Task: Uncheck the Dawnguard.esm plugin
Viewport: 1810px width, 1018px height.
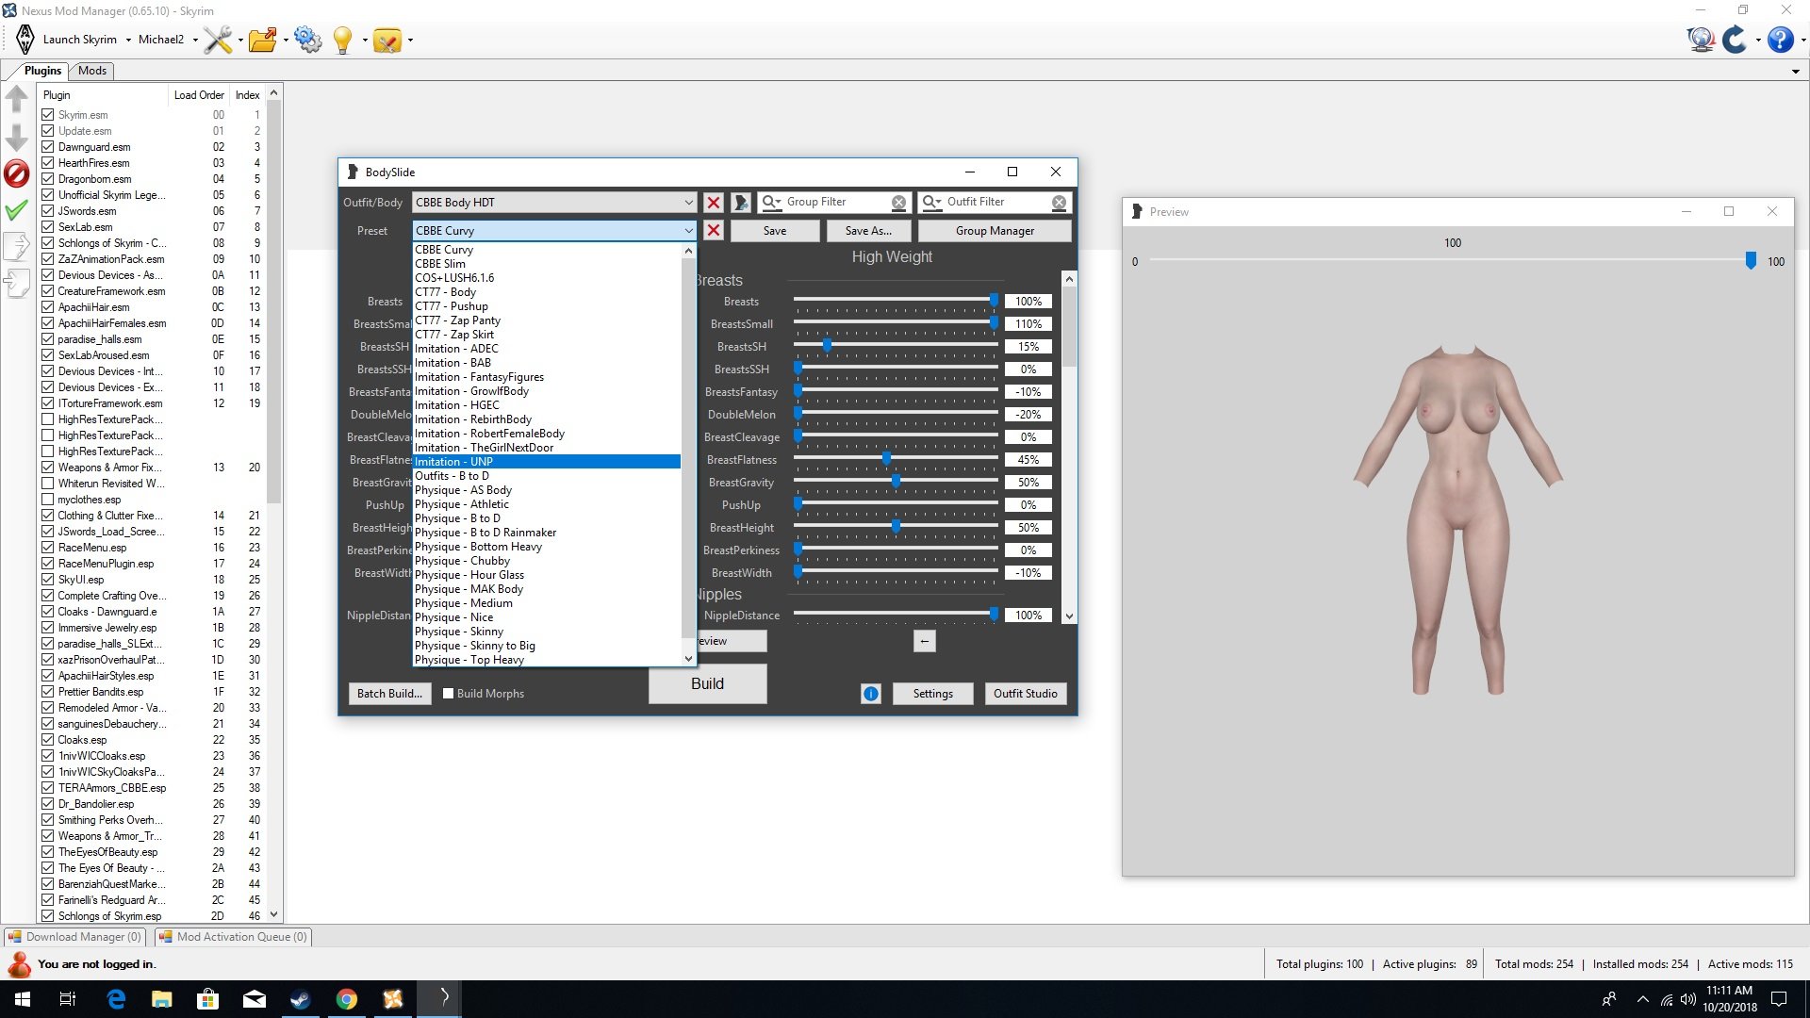Action: tap(48, 147)
